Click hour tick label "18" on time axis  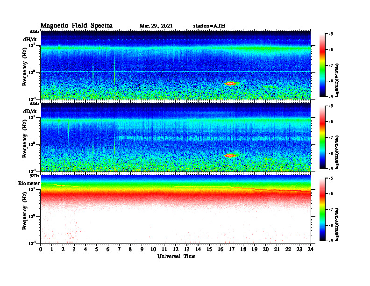click(x=243, y=249)
